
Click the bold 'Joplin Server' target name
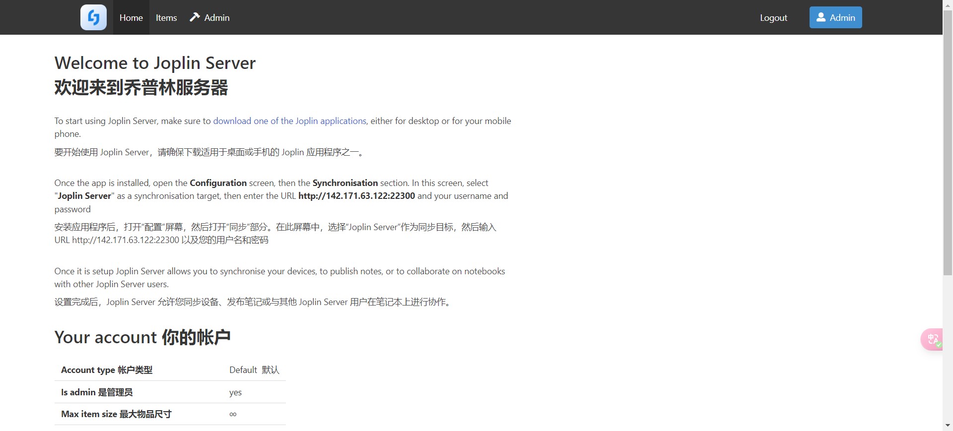click(x=84, y=196)
